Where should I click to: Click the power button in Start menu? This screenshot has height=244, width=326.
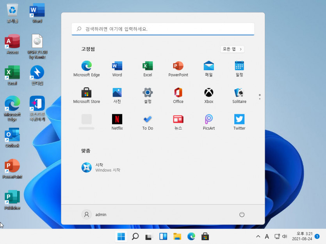(242, 214)
